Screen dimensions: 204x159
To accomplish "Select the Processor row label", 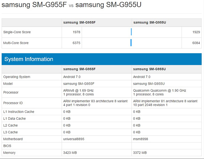I will [11, 92].
